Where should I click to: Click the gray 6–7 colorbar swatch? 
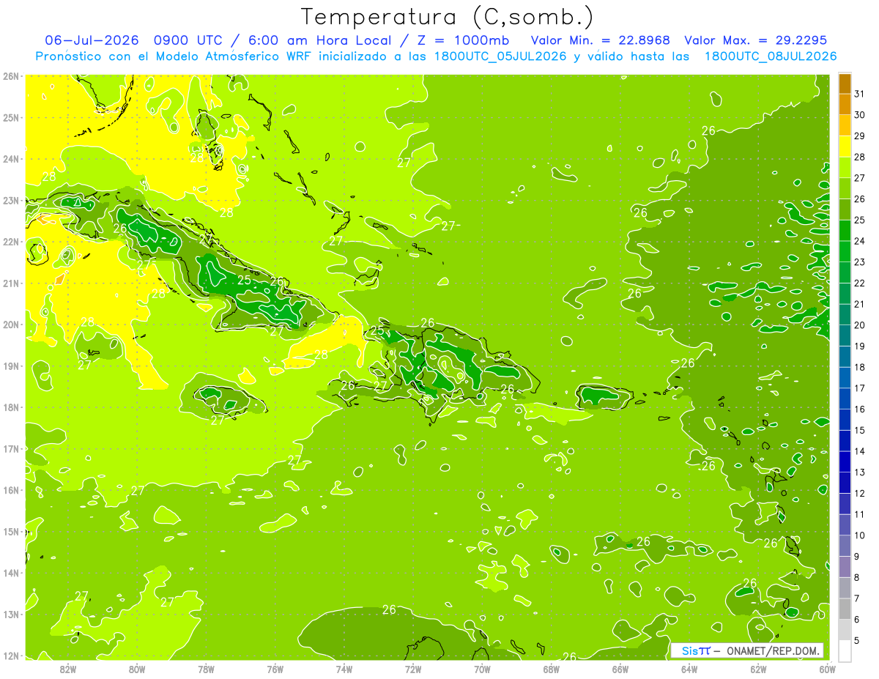tap(845, 608)
